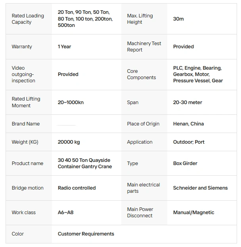Click the Quayside Container Gantry Crane product name

(x=85, y=163)
